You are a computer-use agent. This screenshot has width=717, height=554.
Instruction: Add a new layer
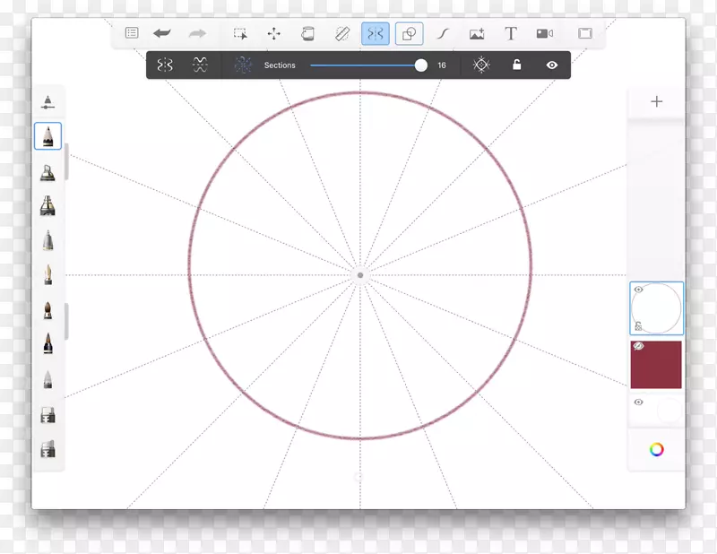coord(657,101)
